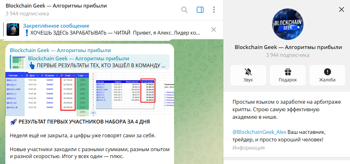
Task: Click the channel title in chat header
Action: (x=56, y=6)
